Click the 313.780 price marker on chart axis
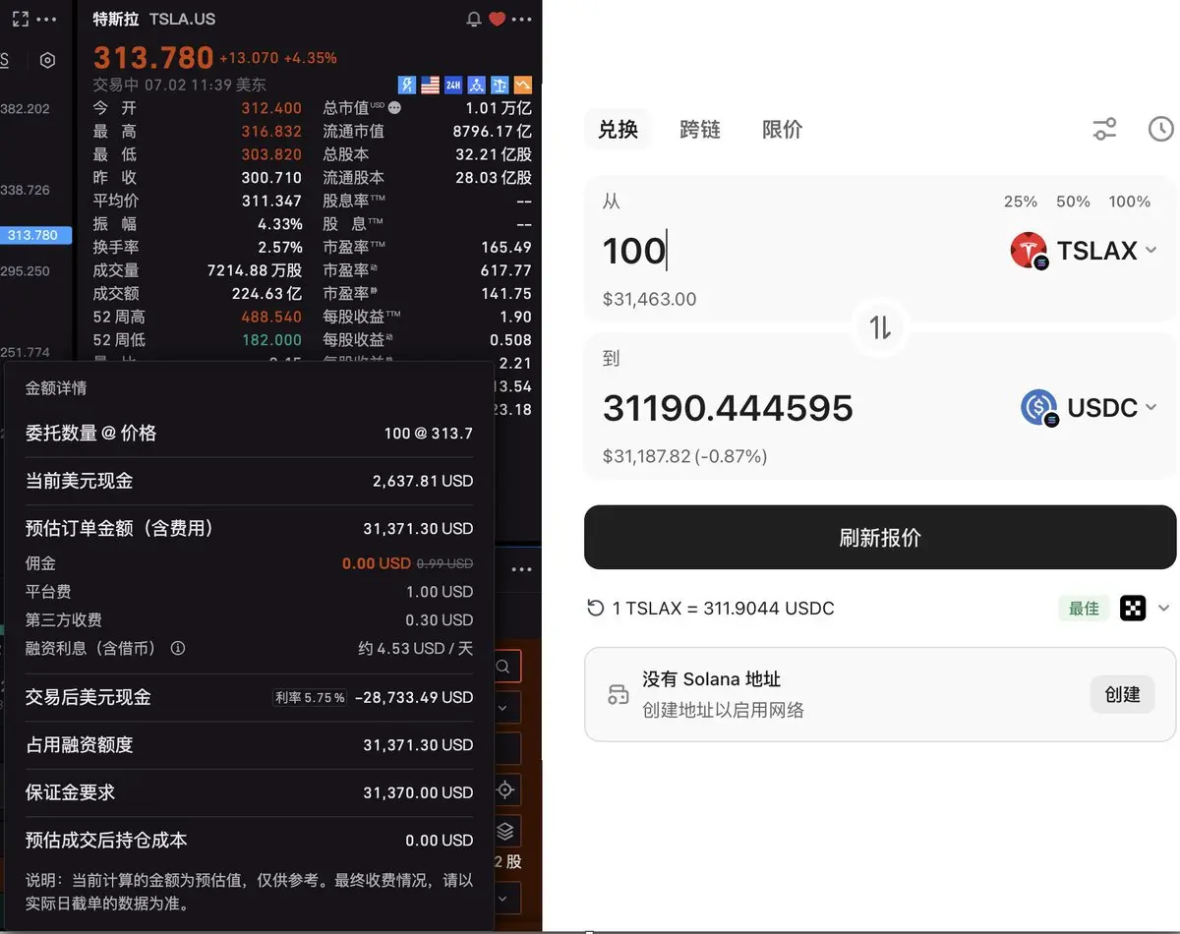This screenshot has height=934, width=1180. point(33,236)
